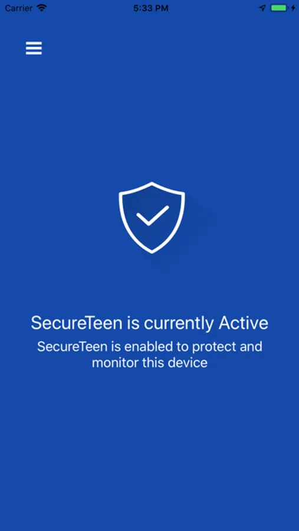
Task: Tap the charging bolt icon
Action: 293,8
